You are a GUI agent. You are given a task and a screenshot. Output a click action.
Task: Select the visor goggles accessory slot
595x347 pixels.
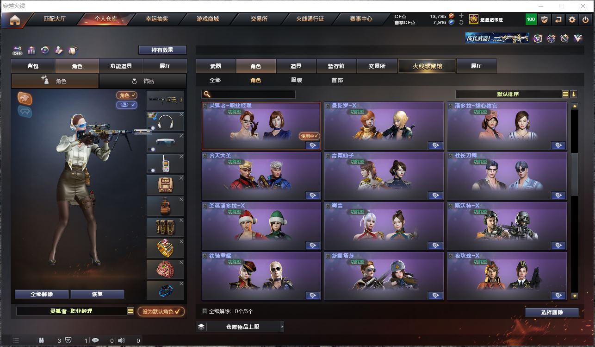click(x=165, y=143)
